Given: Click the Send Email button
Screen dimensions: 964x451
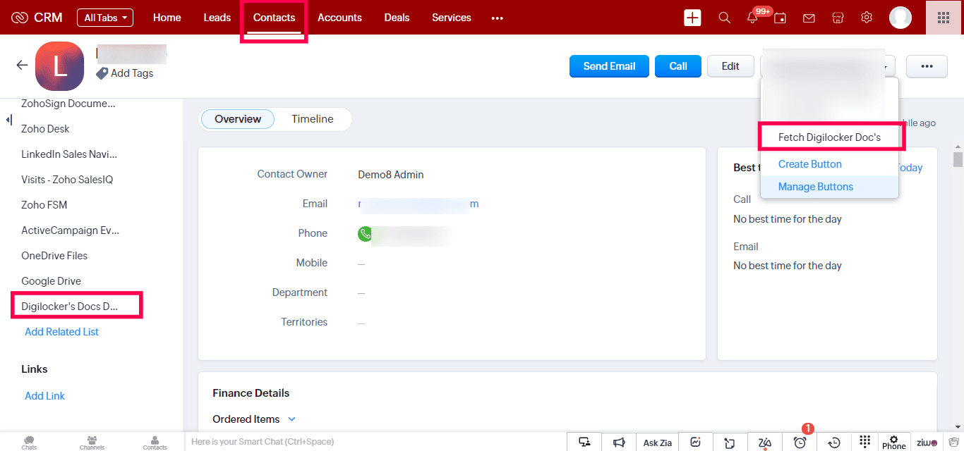Looking at the screenshot, I should coord(610,66).
